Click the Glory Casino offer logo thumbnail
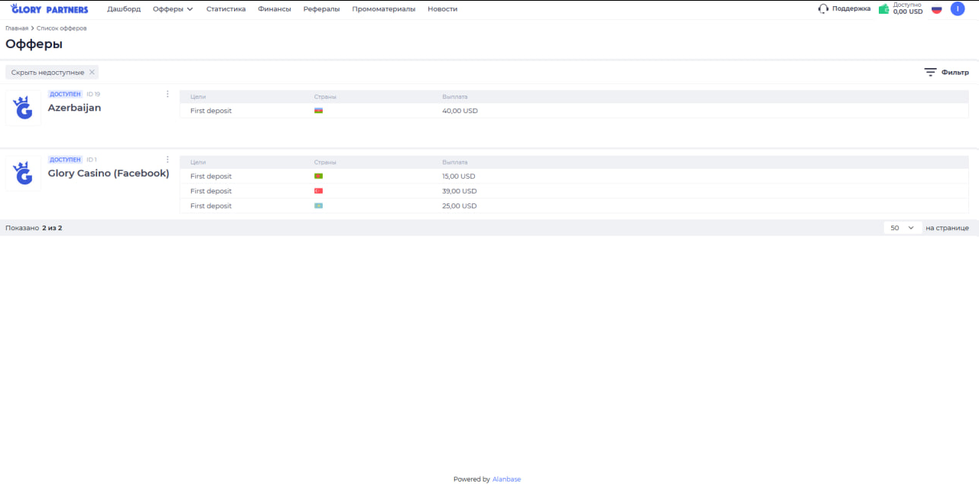This screenshot has width=979, height=484. coord(24,174)
